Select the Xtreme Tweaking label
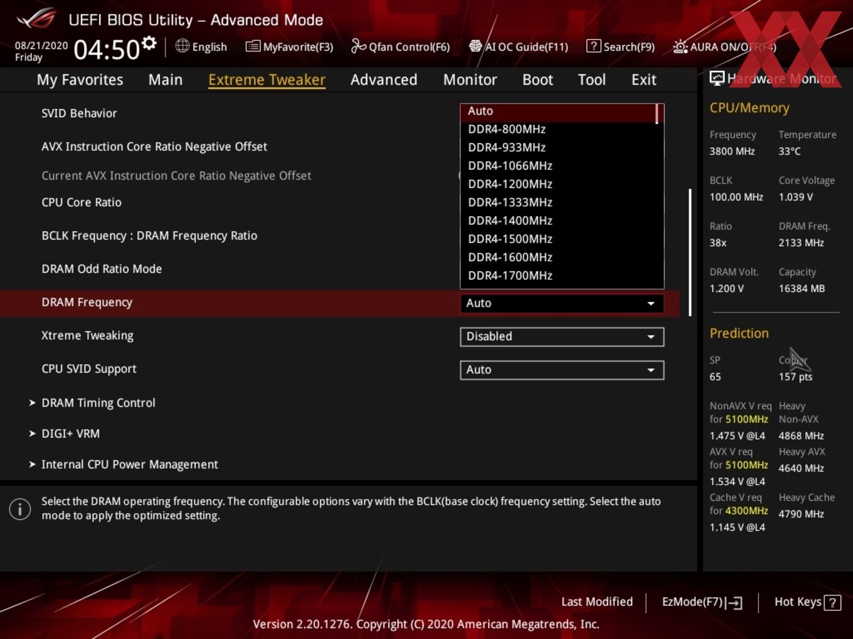This screenshot has height=639, width=853. tap(87, 336)
